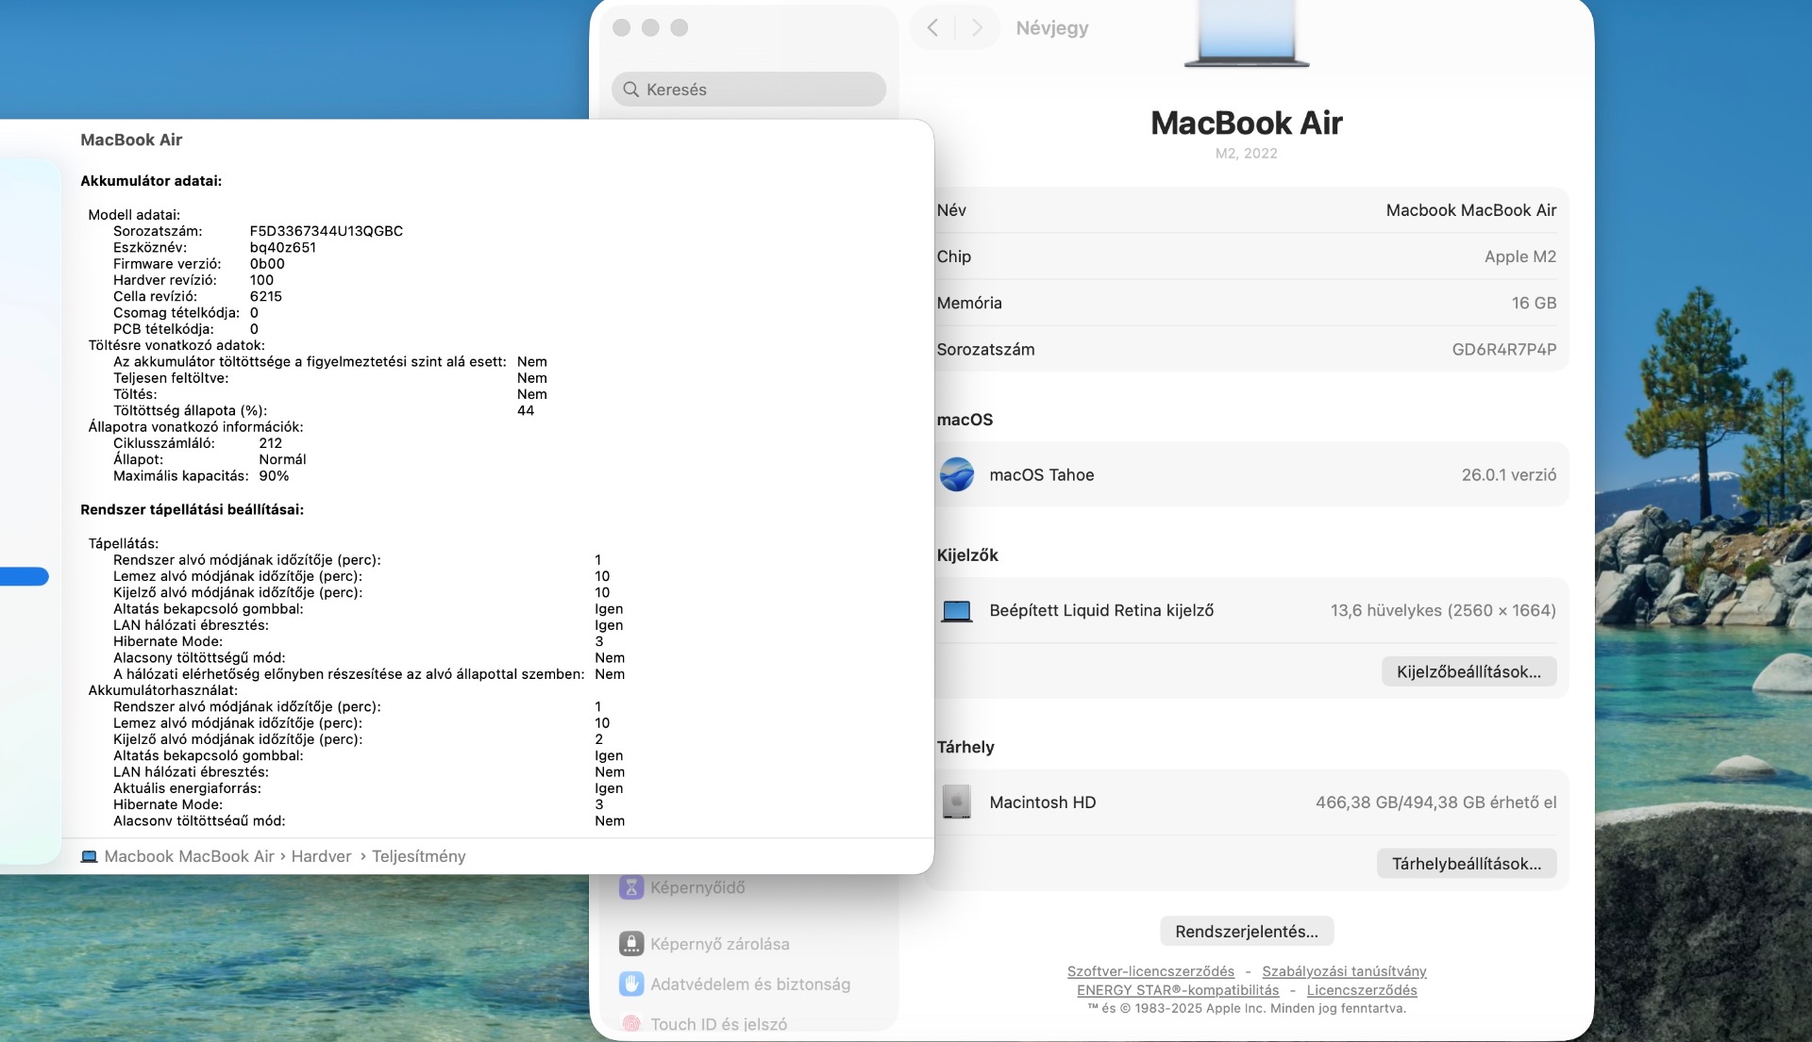This screenshot has width=1812, height=1042.
Task: Select Teljesítmény in the path bar
Action: [x=418, y=856]
